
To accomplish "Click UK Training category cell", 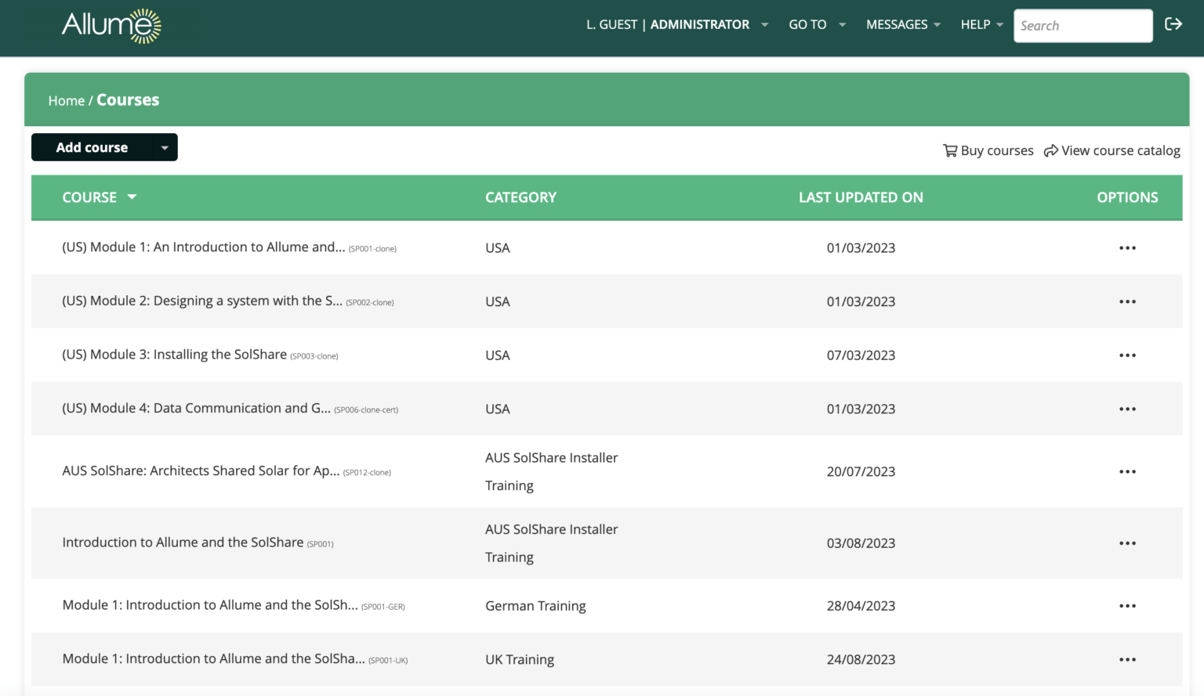I will [x=520, y=660].
